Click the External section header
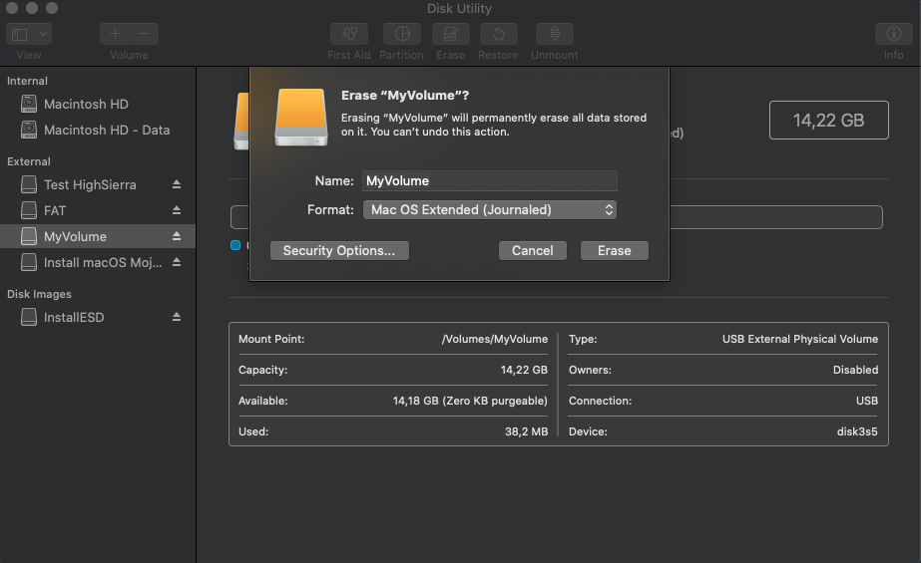 29,161
